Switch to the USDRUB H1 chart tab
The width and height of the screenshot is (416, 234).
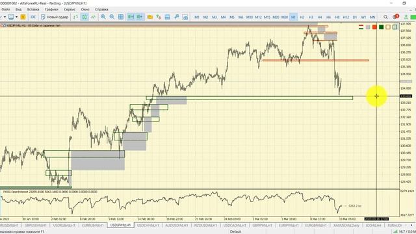[64, 226]
